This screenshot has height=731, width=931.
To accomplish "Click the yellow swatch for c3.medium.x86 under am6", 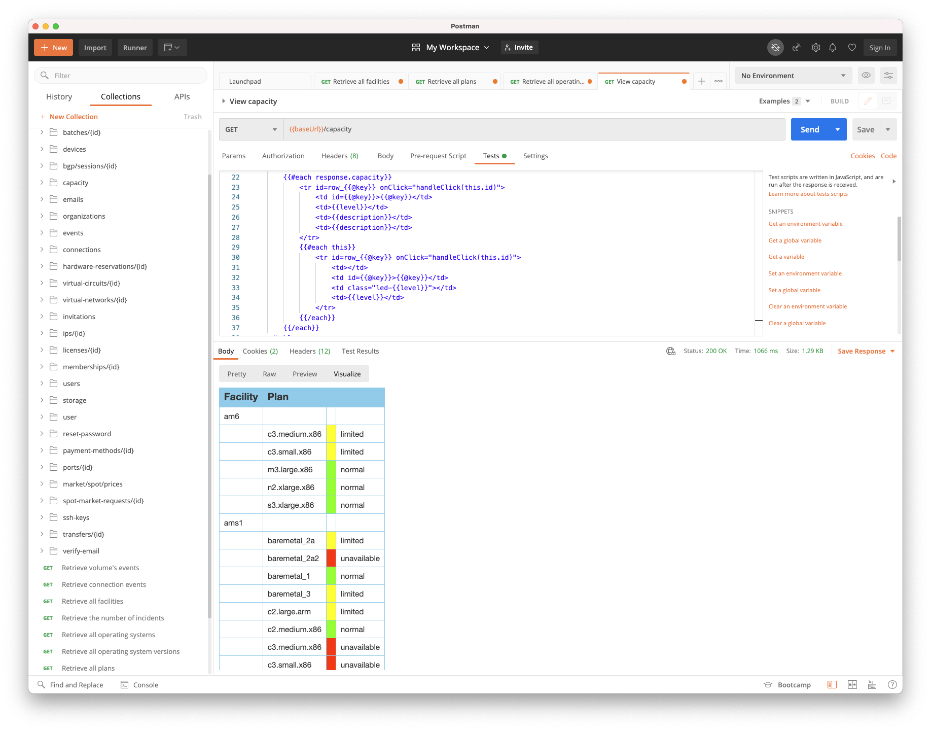I will 331,434.
